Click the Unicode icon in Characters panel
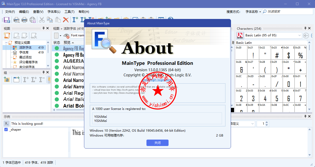 click(x=240, y=35)
